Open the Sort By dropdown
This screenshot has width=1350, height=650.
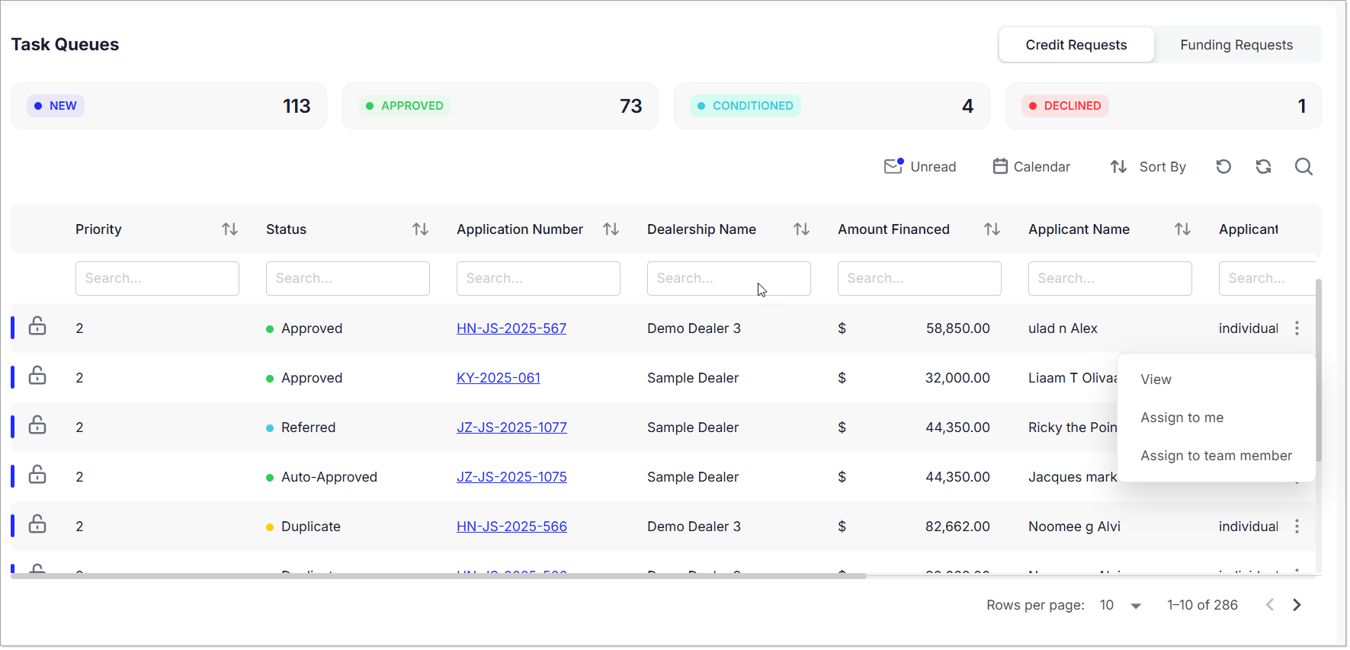1148,167
